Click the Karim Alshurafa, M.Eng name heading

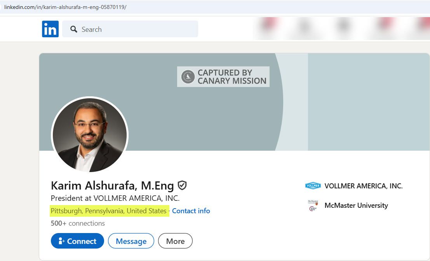tap(112, 186)
